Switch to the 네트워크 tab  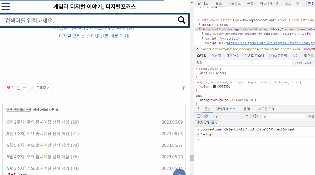click(x=234, y=3)
